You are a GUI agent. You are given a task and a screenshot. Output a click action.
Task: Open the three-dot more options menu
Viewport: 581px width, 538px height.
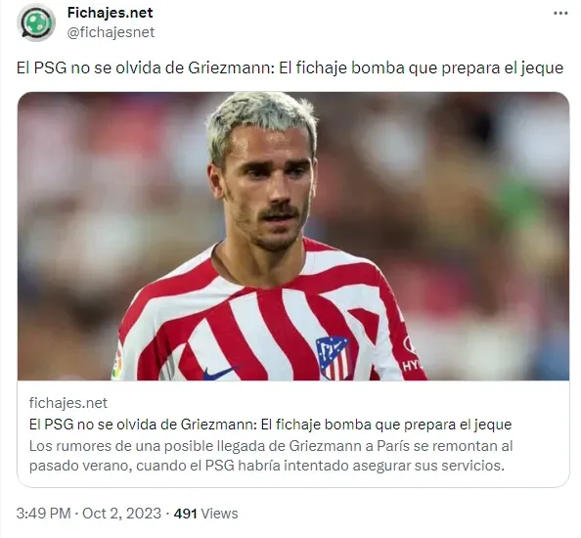560,14
